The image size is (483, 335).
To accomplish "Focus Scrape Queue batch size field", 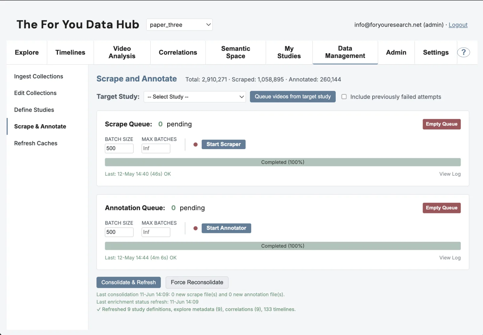I will pyautogui.click(x=119, y=148).
